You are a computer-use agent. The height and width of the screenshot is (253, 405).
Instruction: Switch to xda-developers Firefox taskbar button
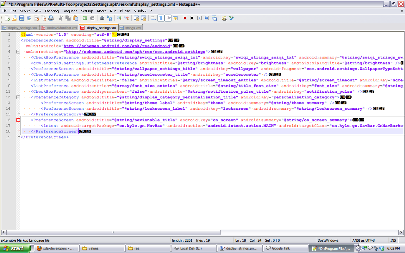coord(55,248)
